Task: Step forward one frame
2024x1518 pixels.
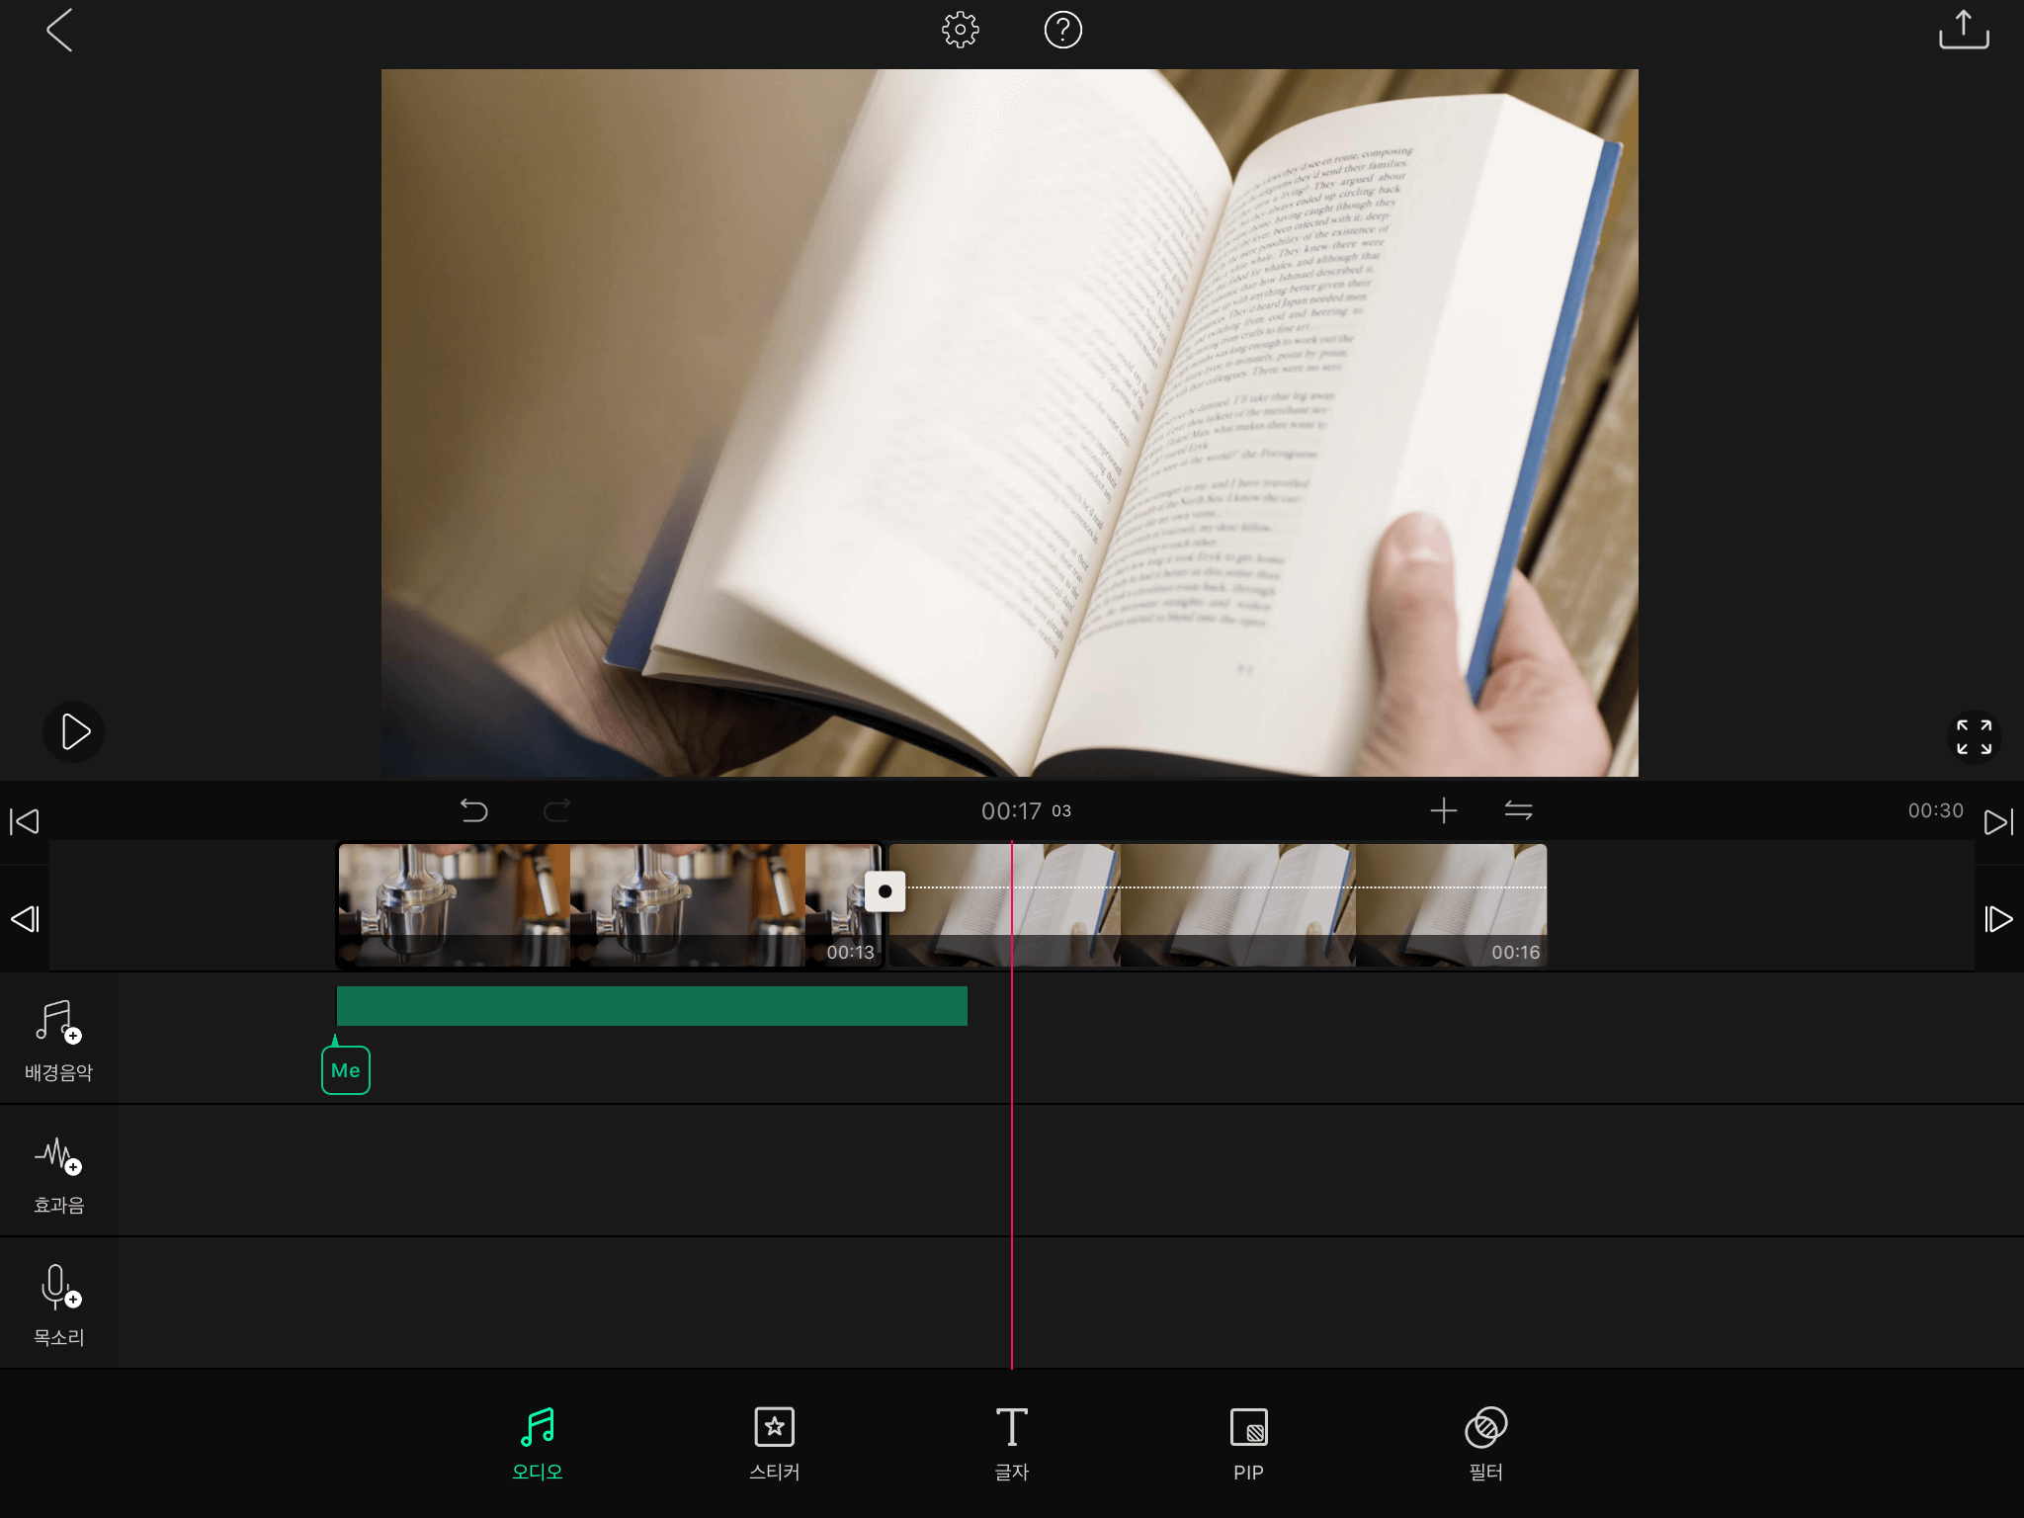Action: [1997, 919]
